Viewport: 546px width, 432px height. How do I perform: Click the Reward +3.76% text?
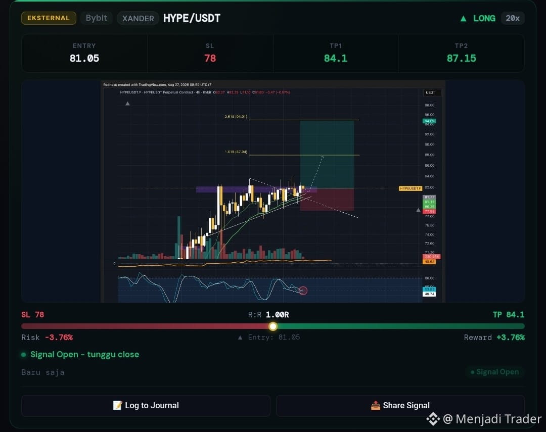494,338
